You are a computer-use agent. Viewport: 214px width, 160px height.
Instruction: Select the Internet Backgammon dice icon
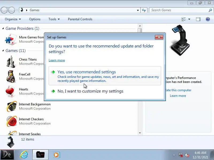pyautogui.click(x=12, y=106)
